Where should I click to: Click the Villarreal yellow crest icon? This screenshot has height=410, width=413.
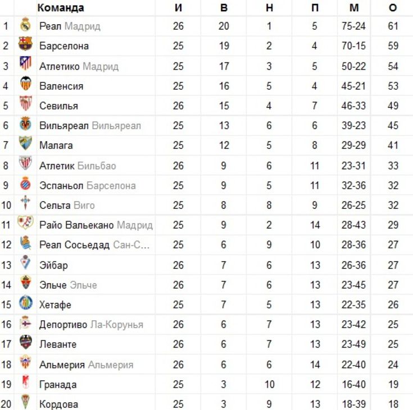click(x=25, y=123)
